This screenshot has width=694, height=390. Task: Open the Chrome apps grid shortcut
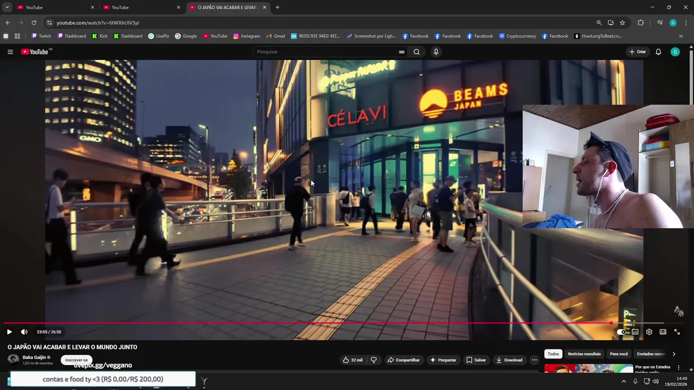[17, 36]
